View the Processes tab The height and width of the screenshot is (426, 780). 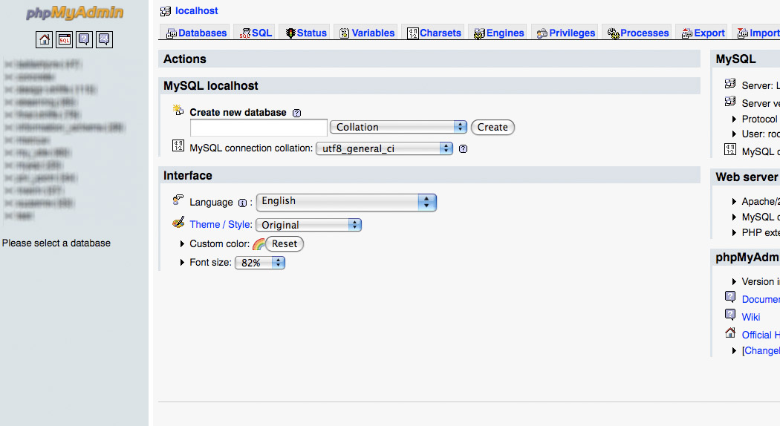pyautogui.click(x=637, y=33)
